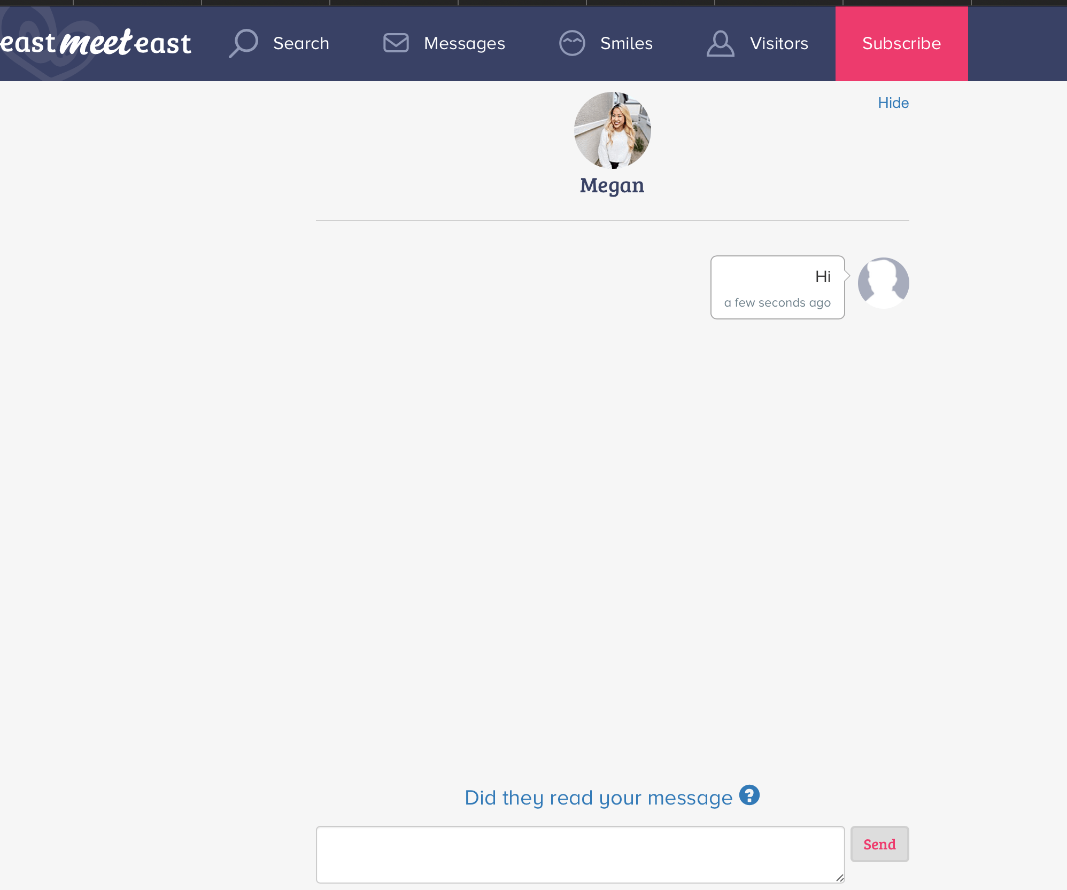This screenshot has height=890, width=1067.
Task: Open the Smiles menu label
Action: click(627, 43)
